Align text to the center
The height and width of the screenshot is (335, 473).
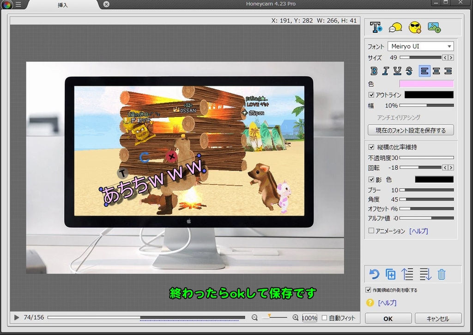coord(436,71)
